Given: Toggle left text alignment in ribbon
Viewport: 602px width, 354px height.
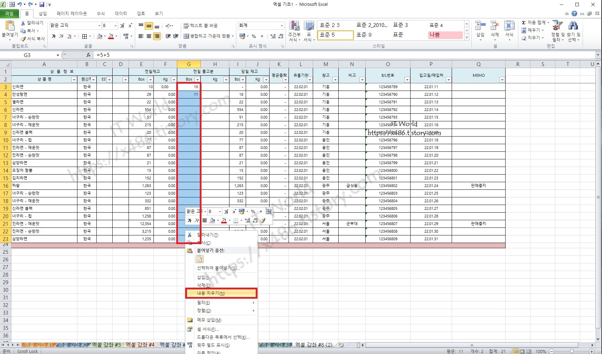Looking at the screenshot, I should pyautogui.click(x=141, y=36).
